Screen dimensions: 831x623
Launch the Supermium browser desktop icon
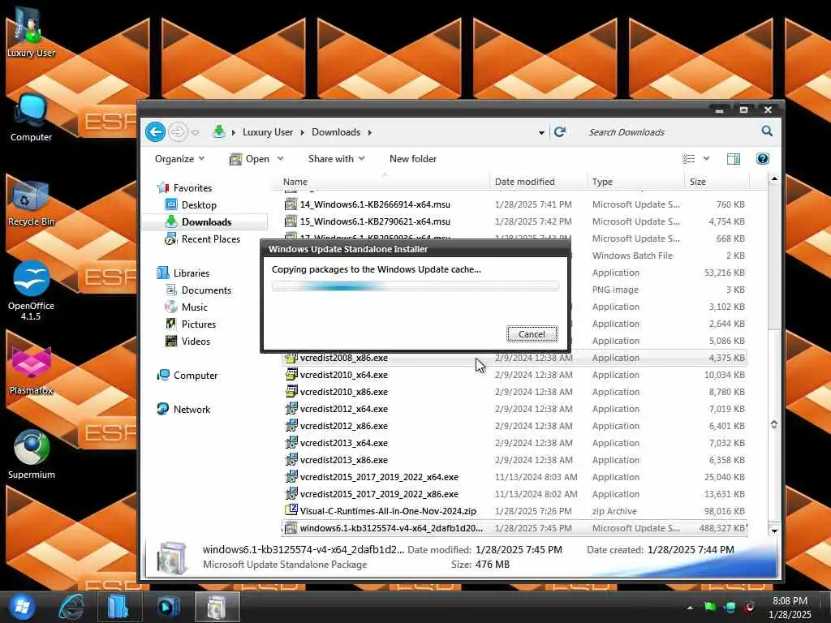pyautogui.click(x=31, y=454)
